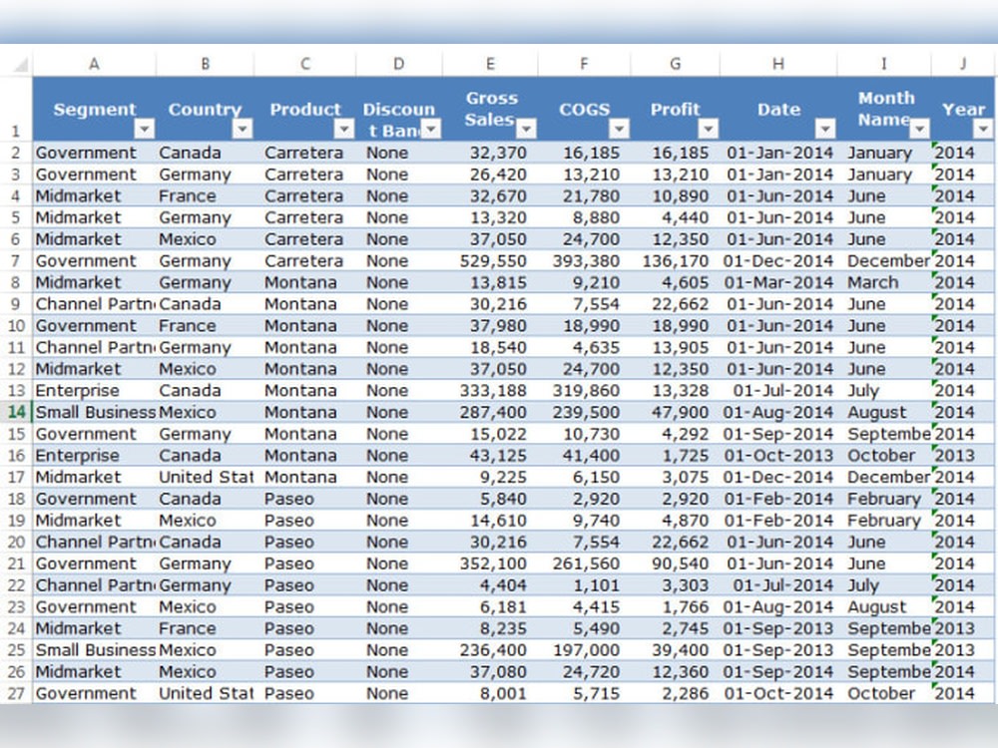
Task: Click United Stat cell in row 27
Action: [205, 693]
